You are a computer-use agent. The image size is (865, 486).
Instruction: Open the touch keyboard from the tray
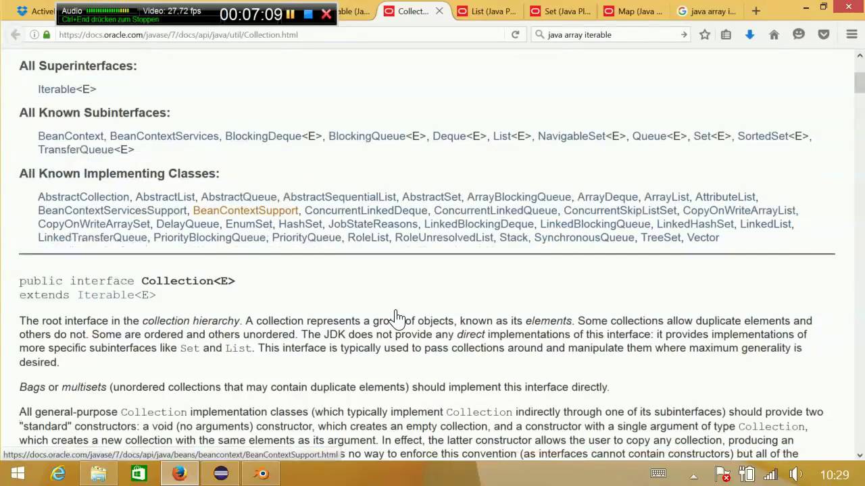(x=658, y=474)
